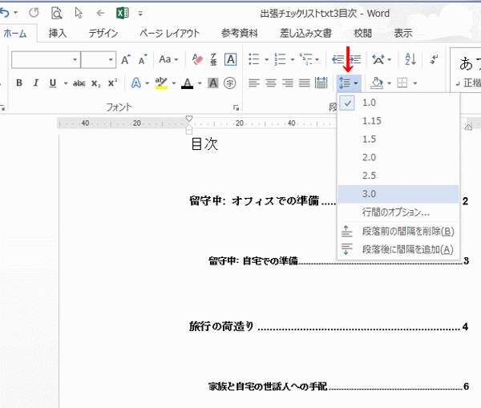481x408 pixels.
Task: Click the Text Effects glowing A icon
Action: (136, 83)
